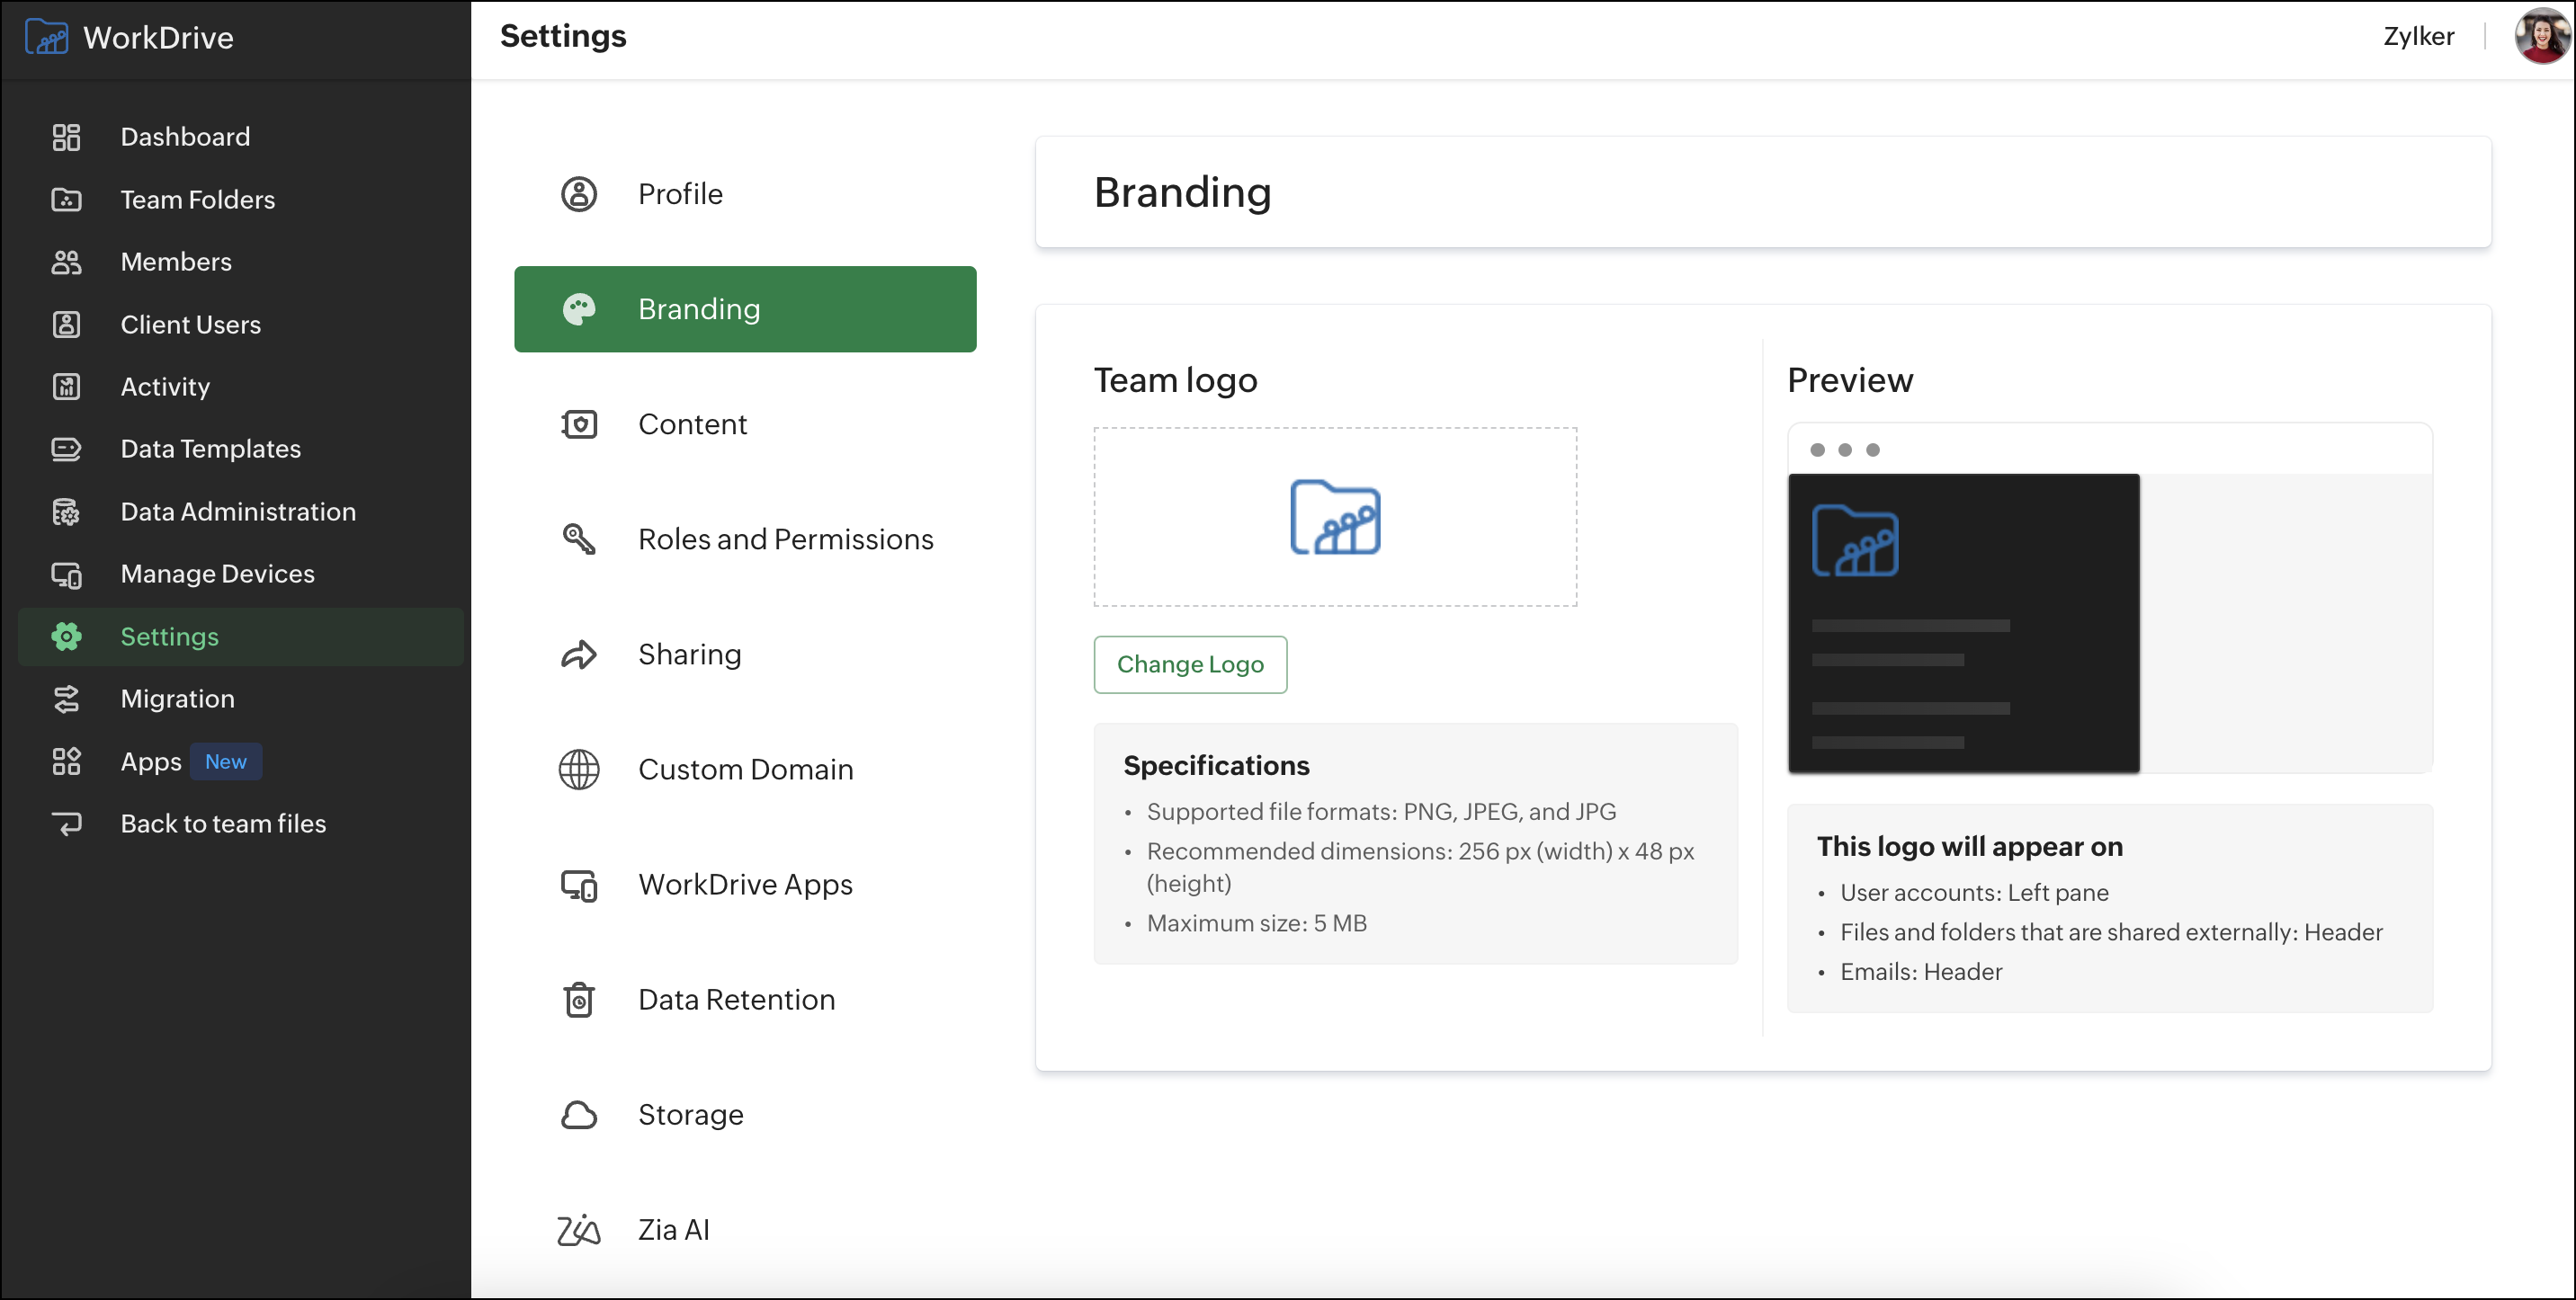The height and width of the screenshot is (1300, 2576).
Task: Switch to Roles and Permissions settings
Action: (x=745, y=539)
